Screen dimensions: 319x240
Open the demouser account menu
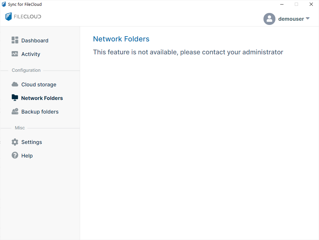[291, 19]
